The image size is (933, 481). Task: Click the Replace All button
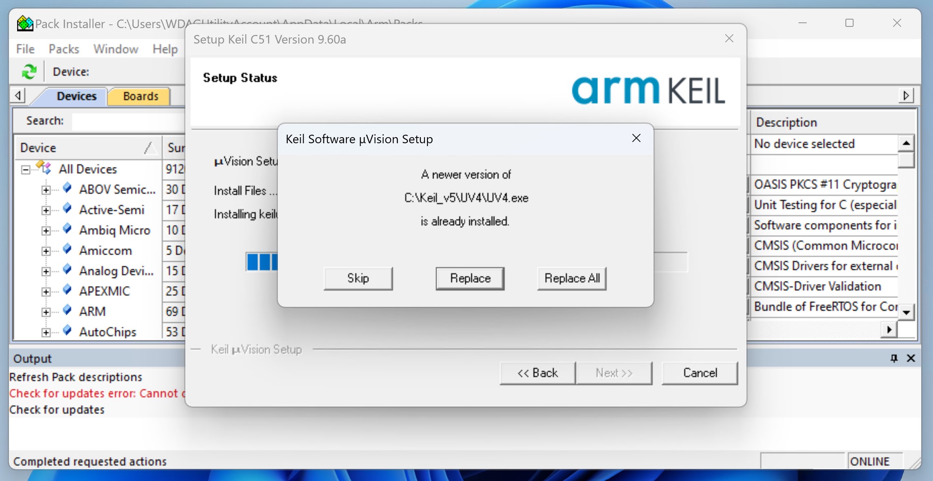(x=572, y=278)
